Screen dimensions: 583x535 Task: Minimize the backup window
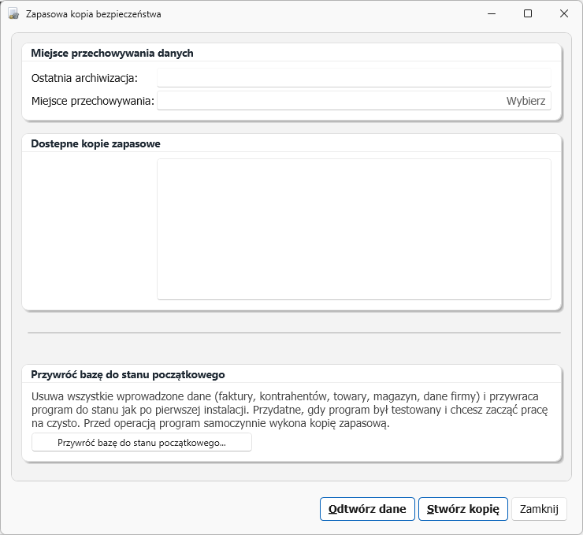point(492,13)
